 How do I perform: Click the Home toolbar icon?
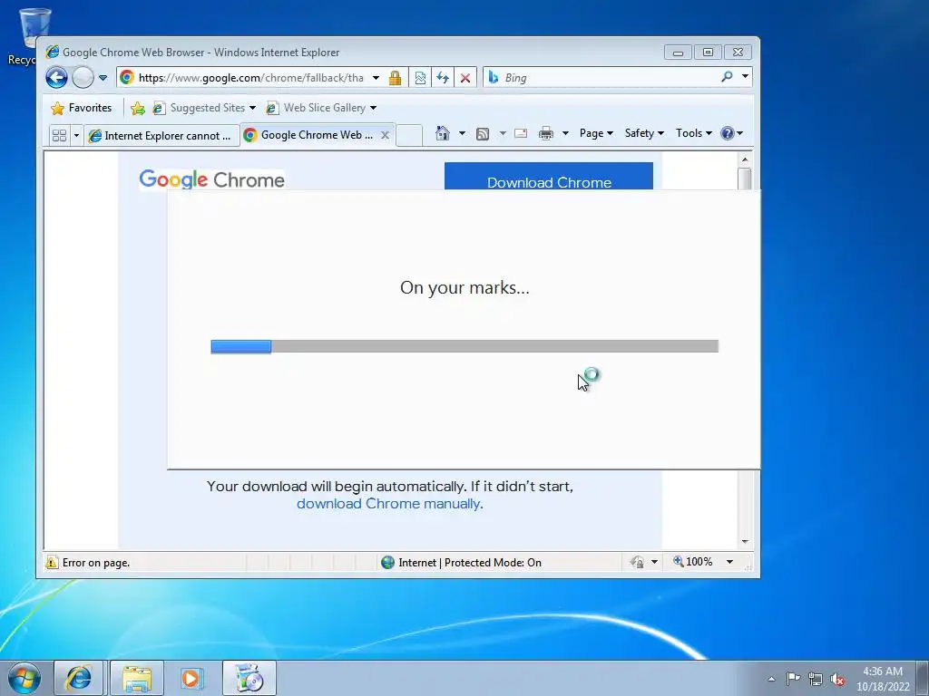coord(442,133)
